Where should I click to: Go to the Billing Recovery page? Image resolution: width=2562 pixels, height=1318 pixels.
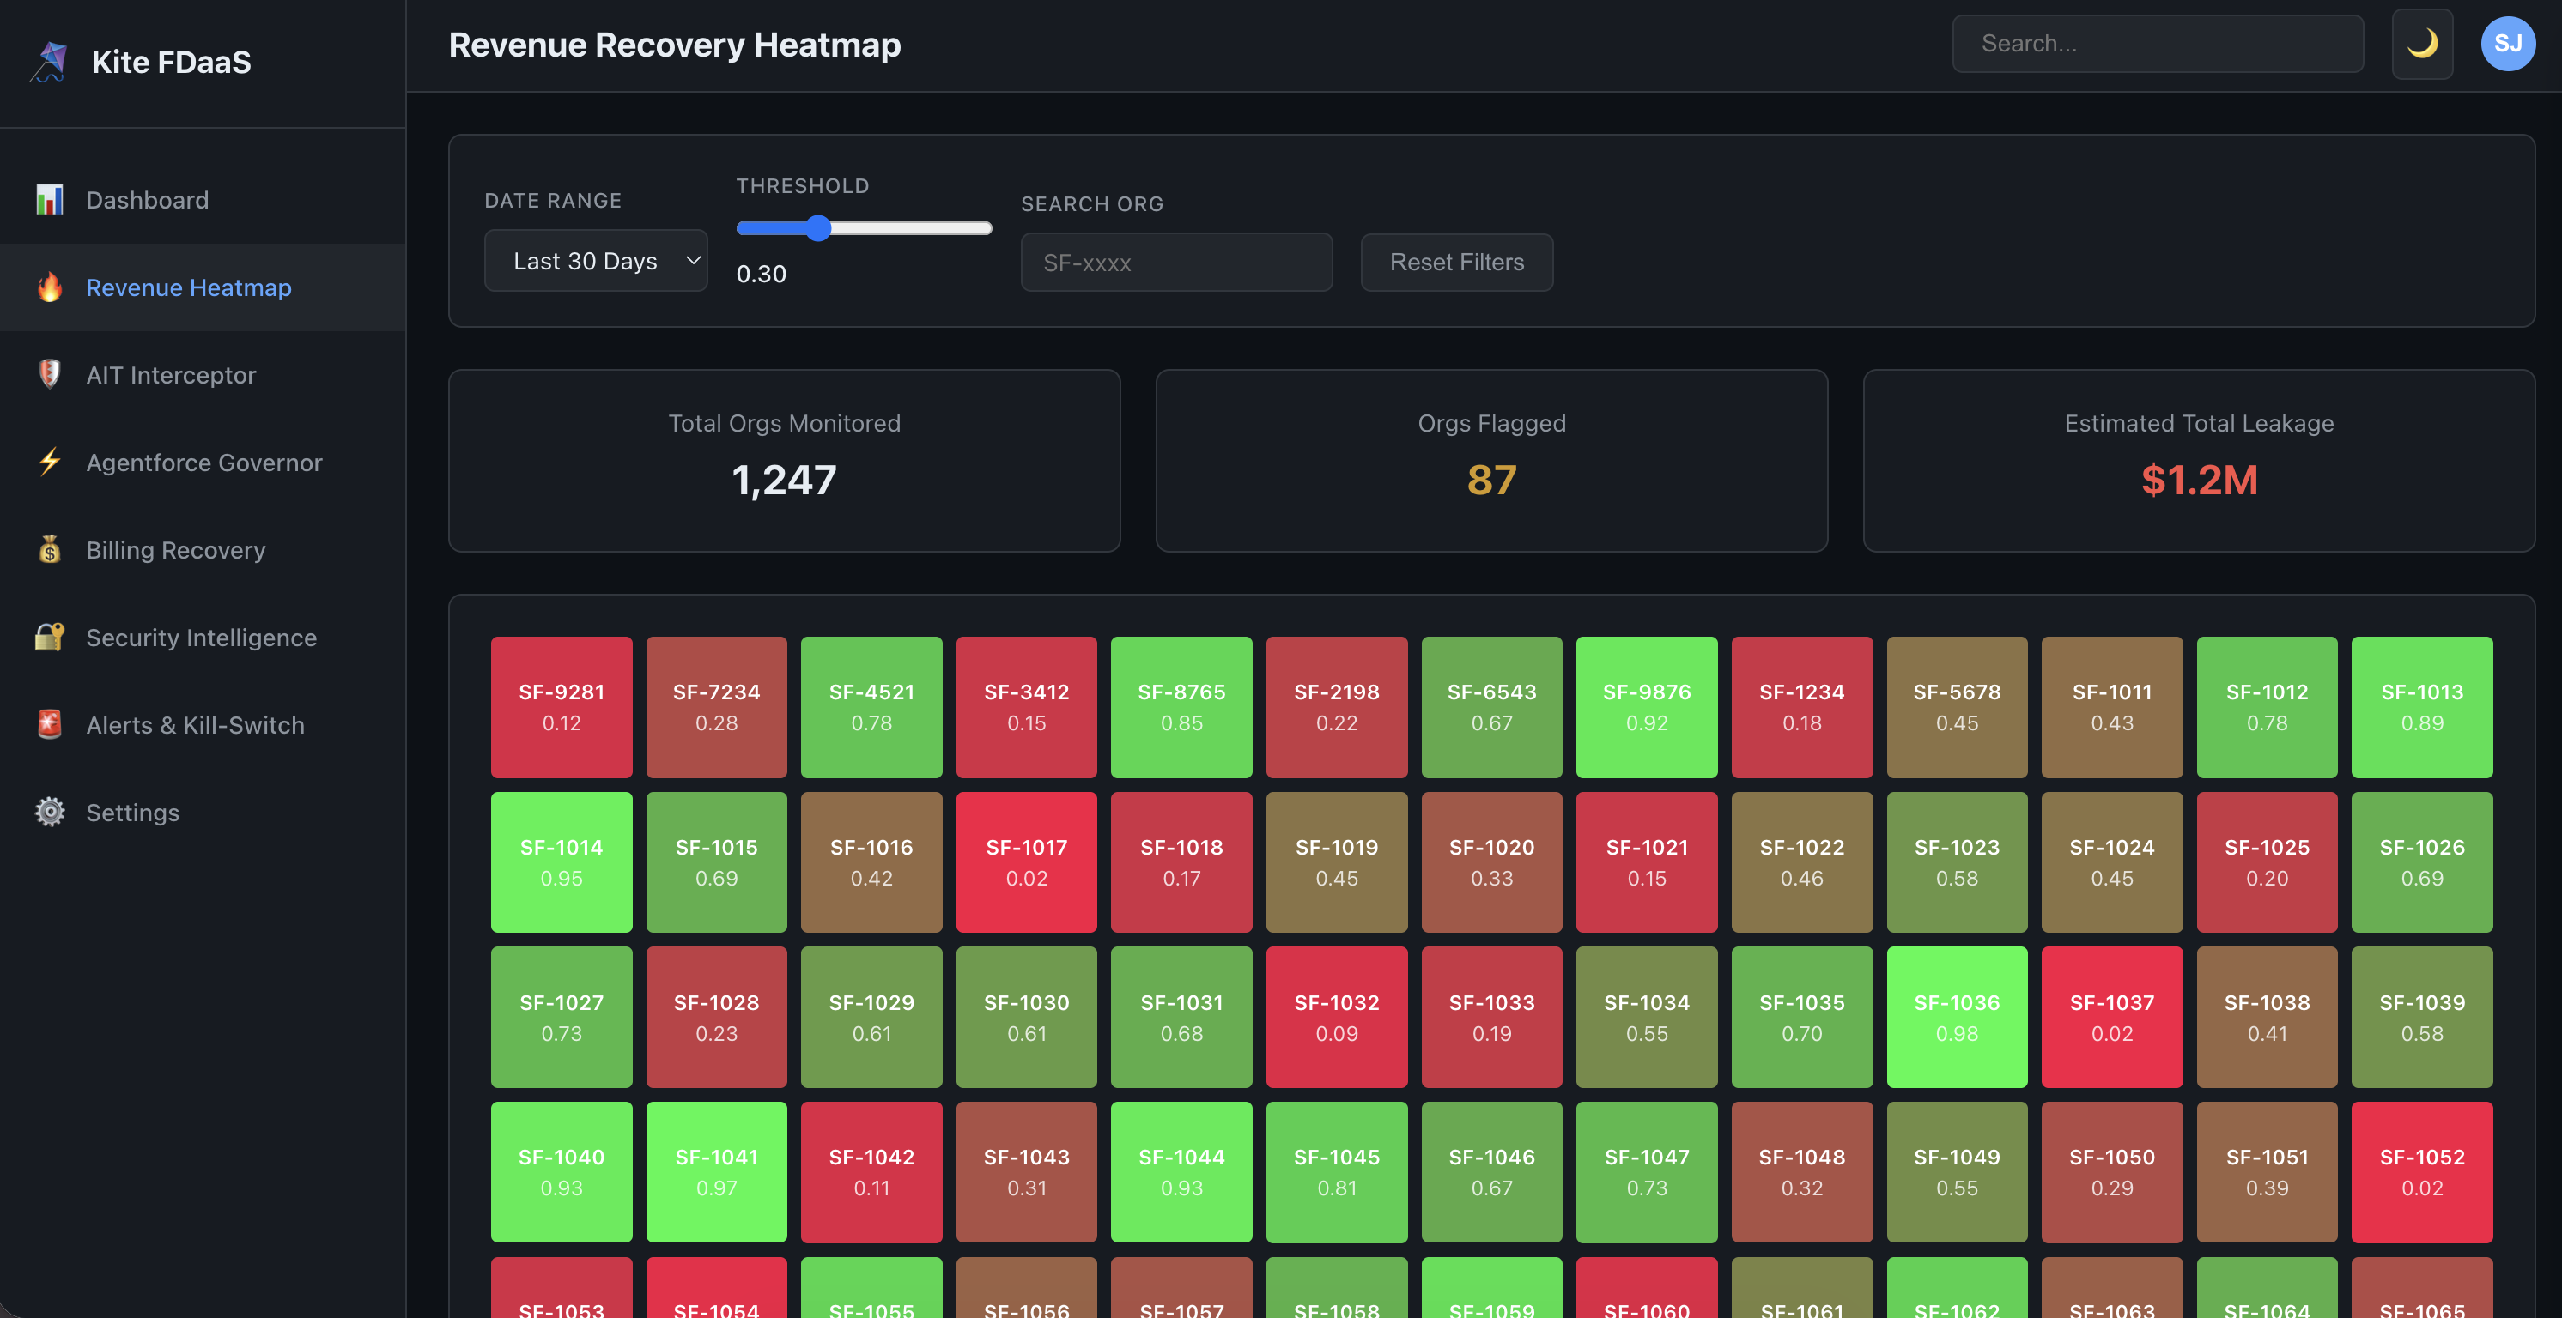coord(175,550)
